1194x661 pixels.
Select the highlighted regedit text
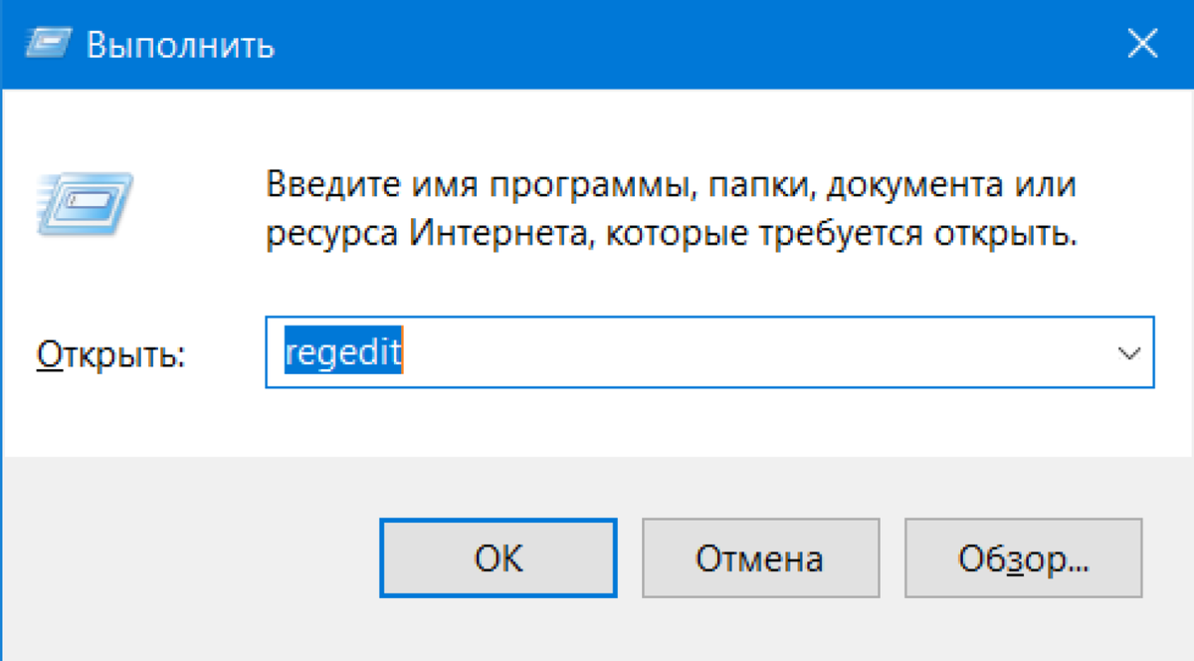coord(343,350)
